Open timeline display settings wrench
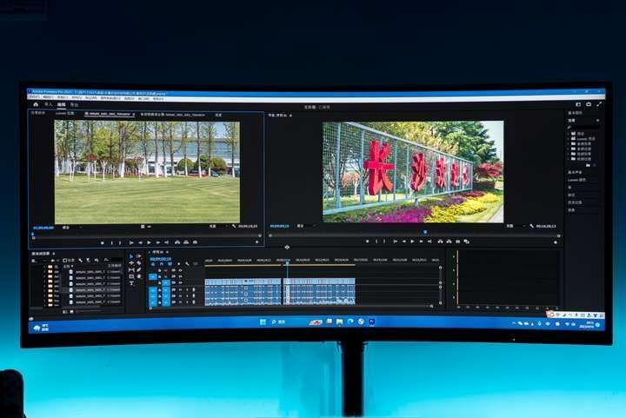Image resolution: width=626 pixels, height=418 pixels. pyautogui.click(x=187, y=264)
